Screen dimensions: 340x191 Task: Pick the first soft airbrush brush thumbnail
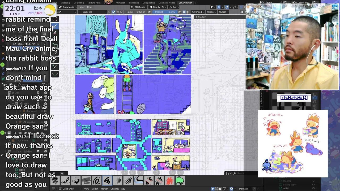55,181
